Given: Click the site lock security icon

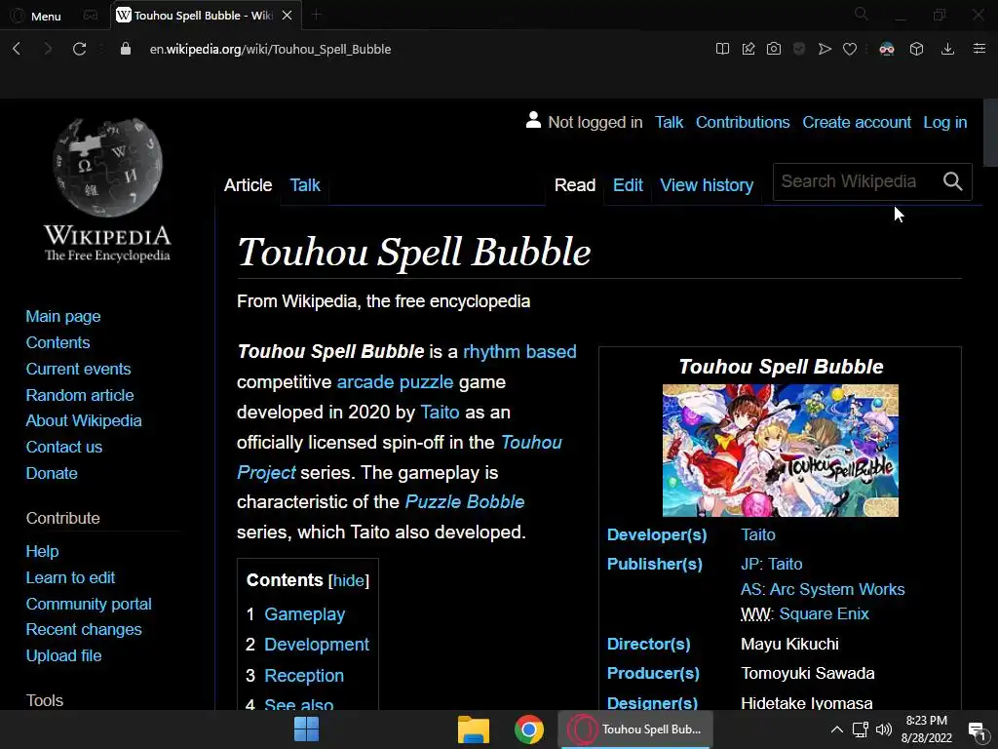Looking at the screenshot, I should (126, 49).
